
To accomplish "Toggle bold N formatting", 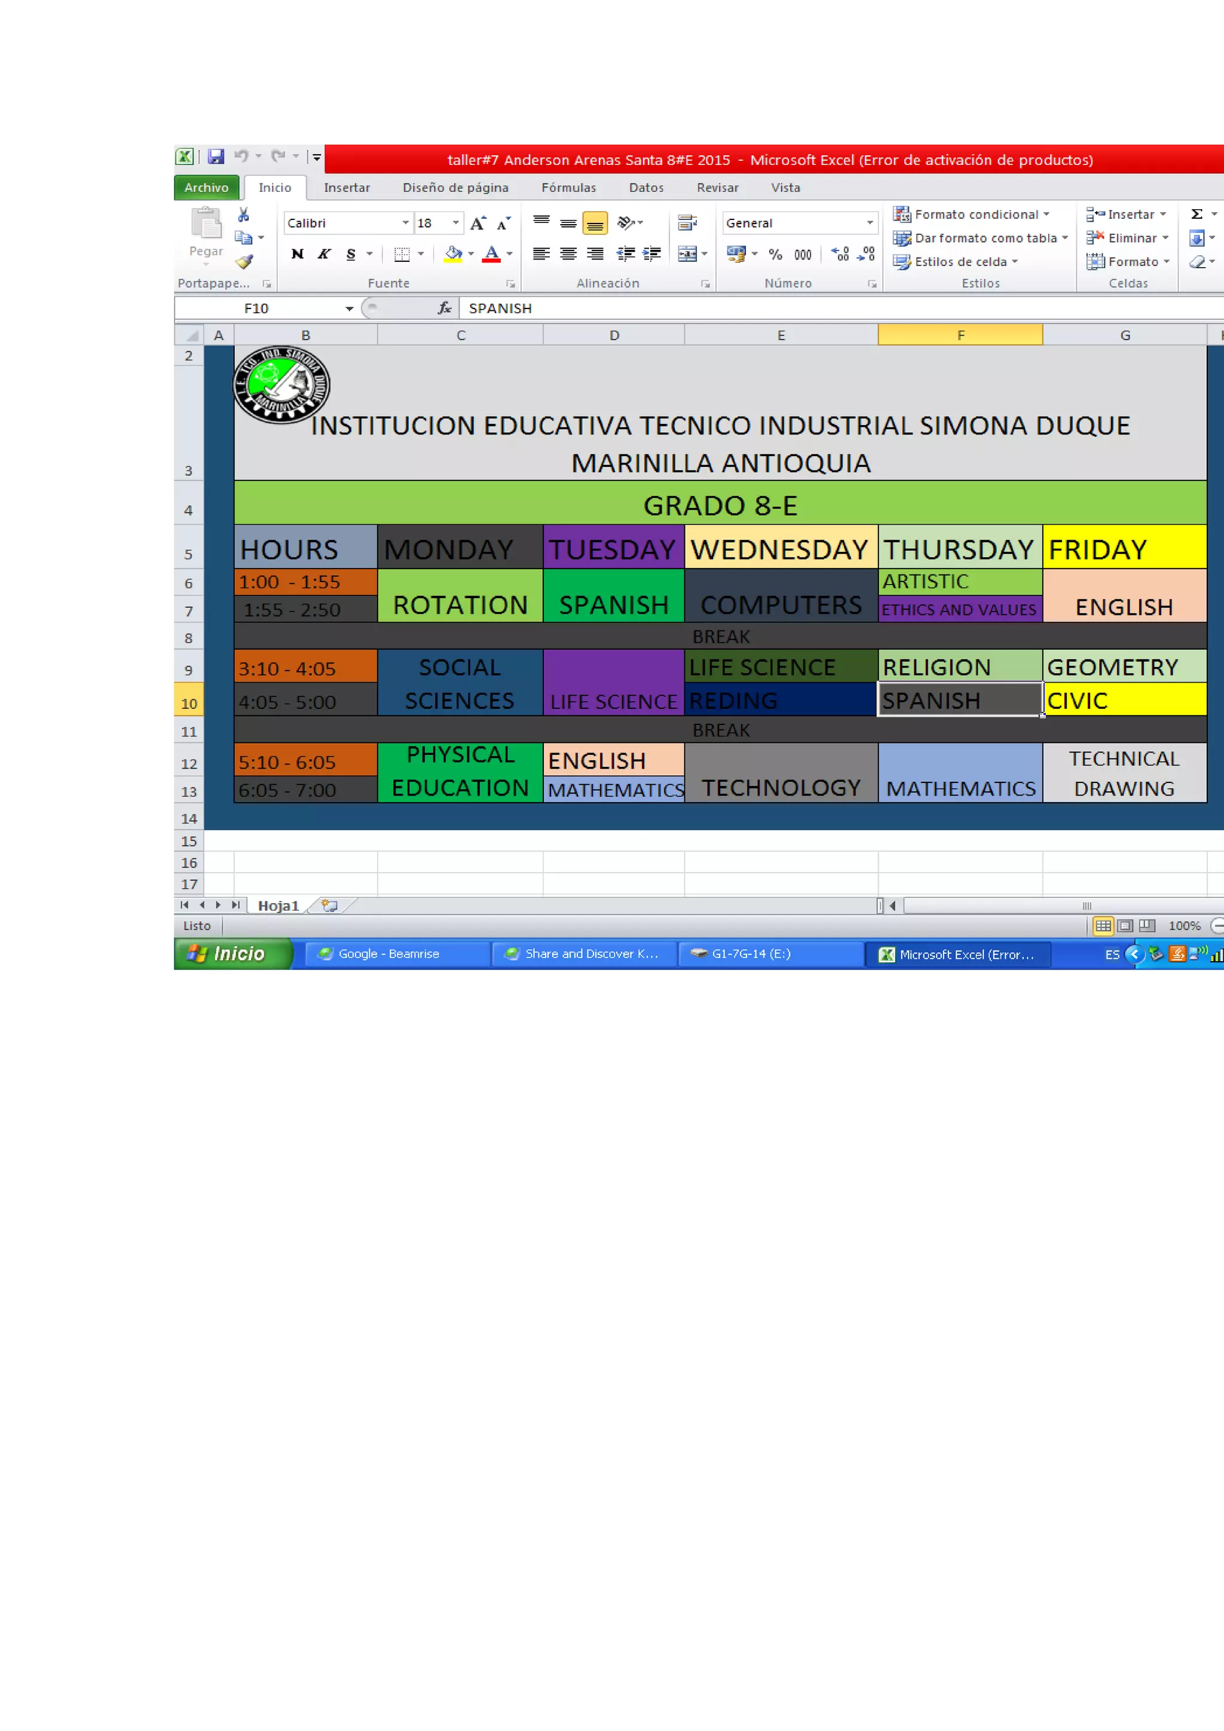I will click(x=298, y=254).
